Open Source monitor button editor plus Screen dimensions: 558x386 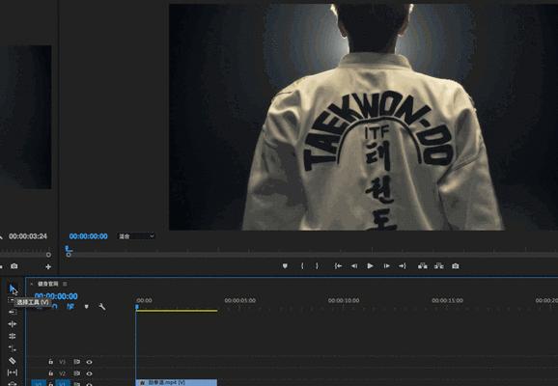click(48, 266)
